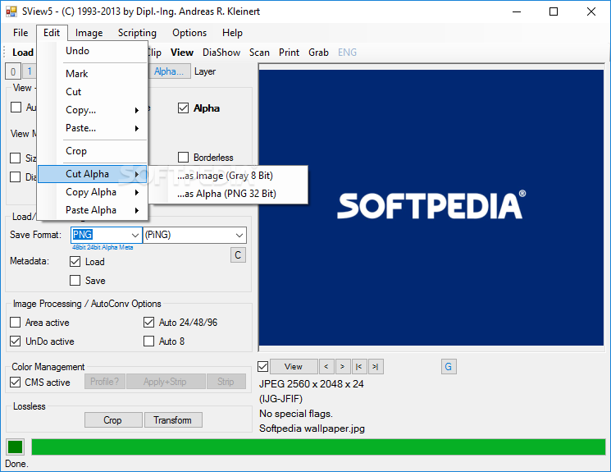Click the Strip button
This screenshot has width=611, height=472.
[x=226, y=381]
